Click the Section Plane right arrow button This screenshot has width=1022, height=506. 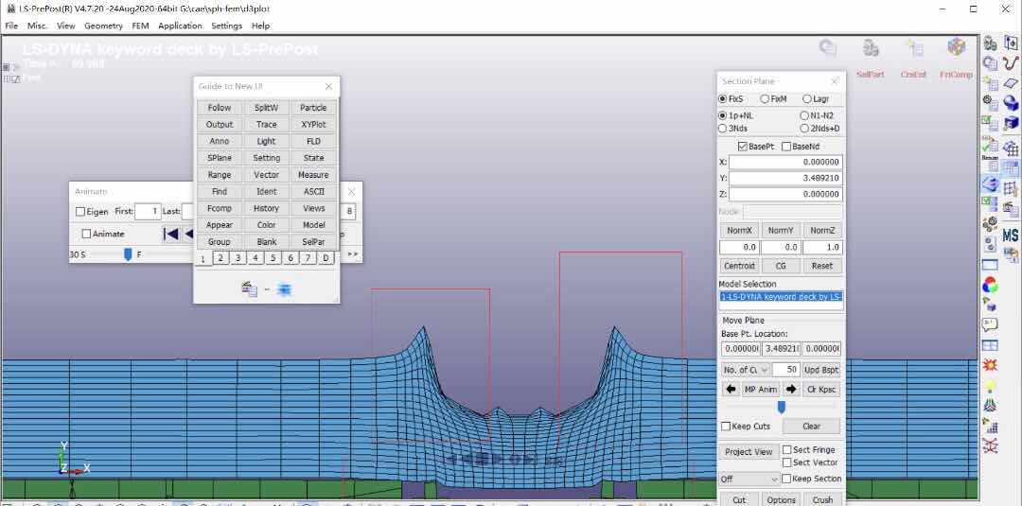pos(791,390)
